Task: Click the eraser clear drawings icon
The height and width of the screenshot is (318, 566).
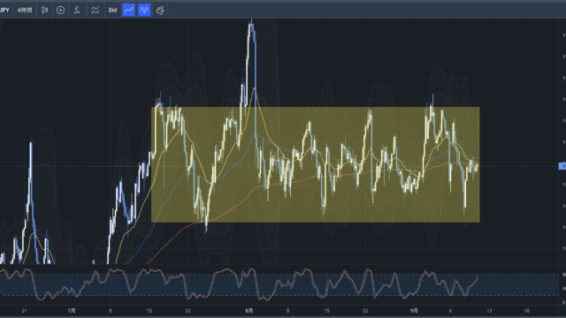Action: pos(160,10)
